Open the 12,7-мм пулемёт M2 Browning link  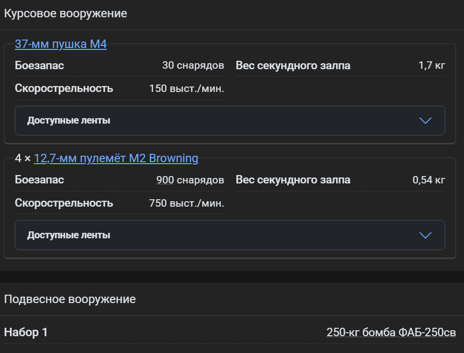pyautogui.click(x=116, y=158)
